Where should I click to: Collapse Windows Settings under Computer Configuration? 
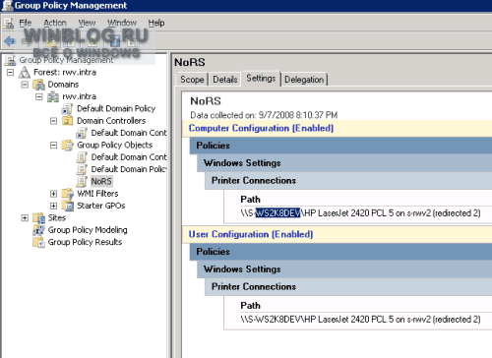(344, 163)
